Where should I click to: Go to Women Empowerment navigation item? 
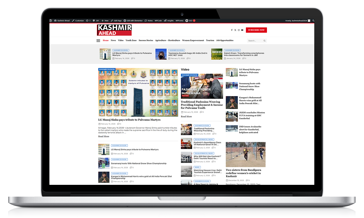pyautogui.click(x=193, y=40)
